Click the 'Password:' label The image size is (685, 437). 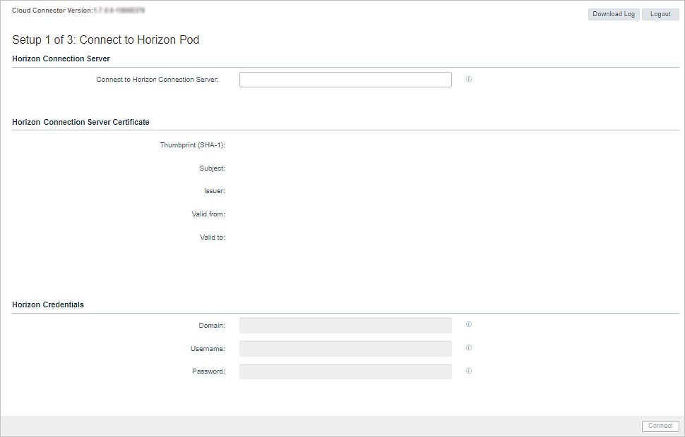click(209, 371)
